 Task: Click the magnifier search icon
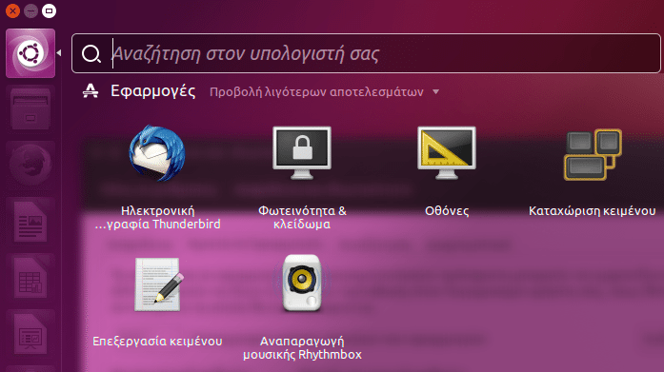pos(91,53)
